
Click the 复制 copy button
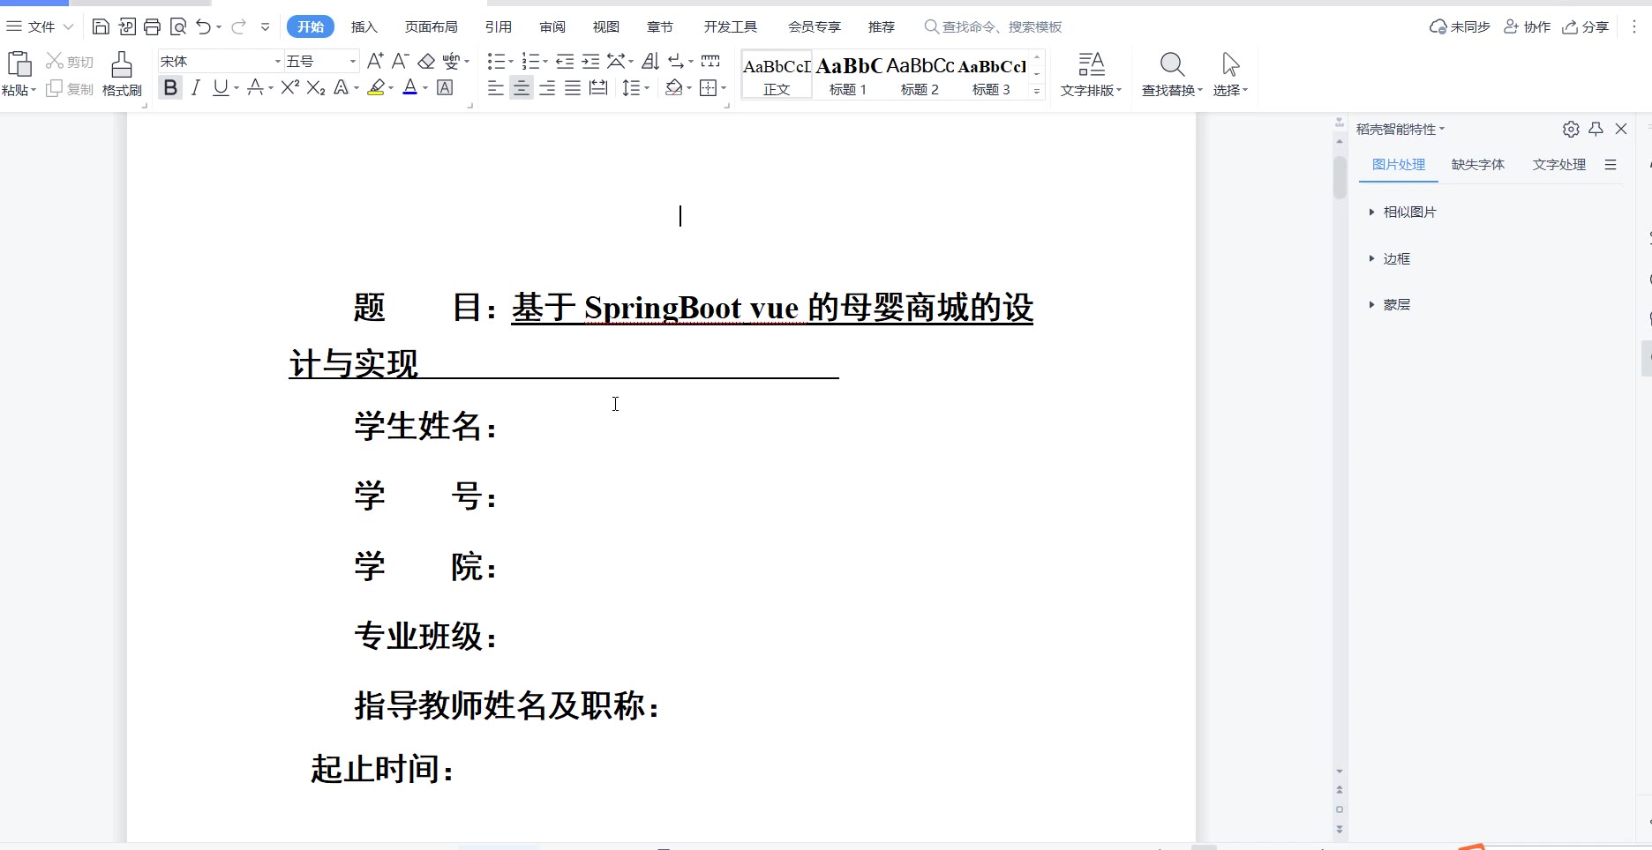click(71, 89)
